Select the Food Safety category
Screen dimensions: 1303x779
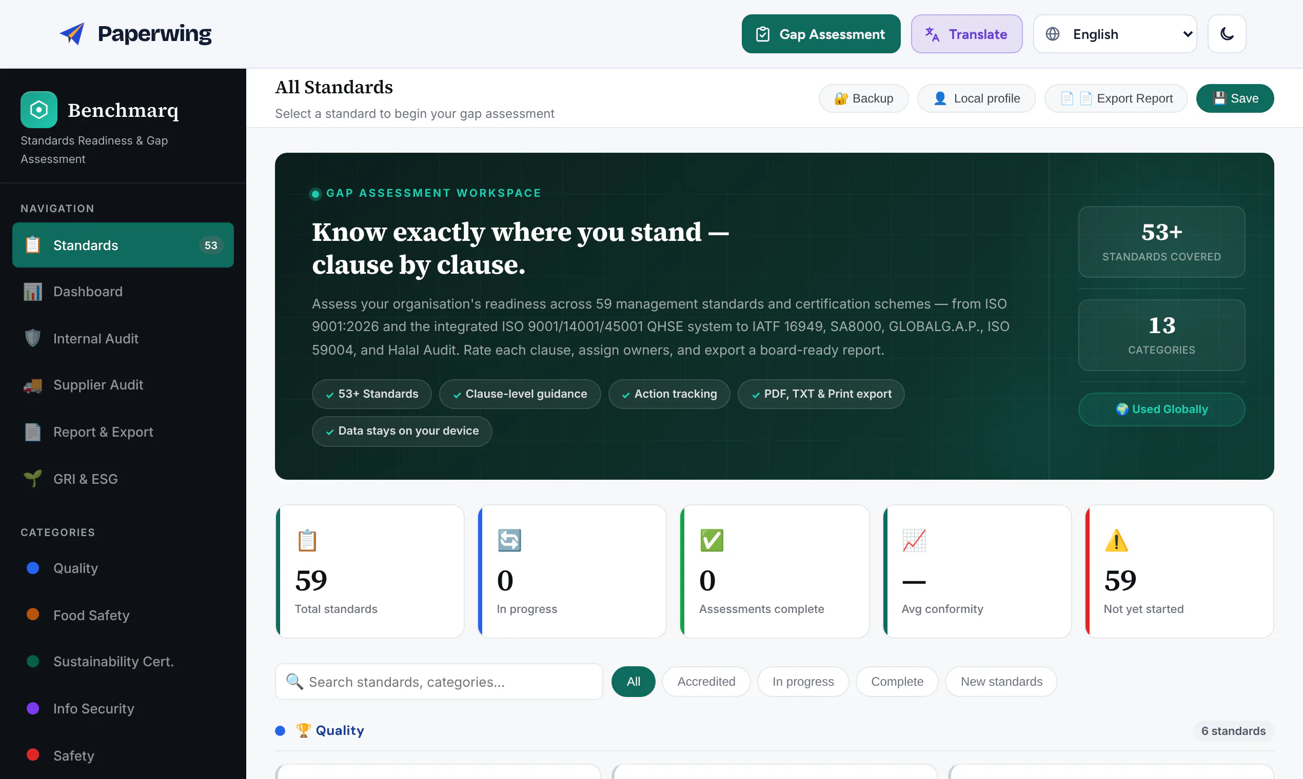[123, 614]
